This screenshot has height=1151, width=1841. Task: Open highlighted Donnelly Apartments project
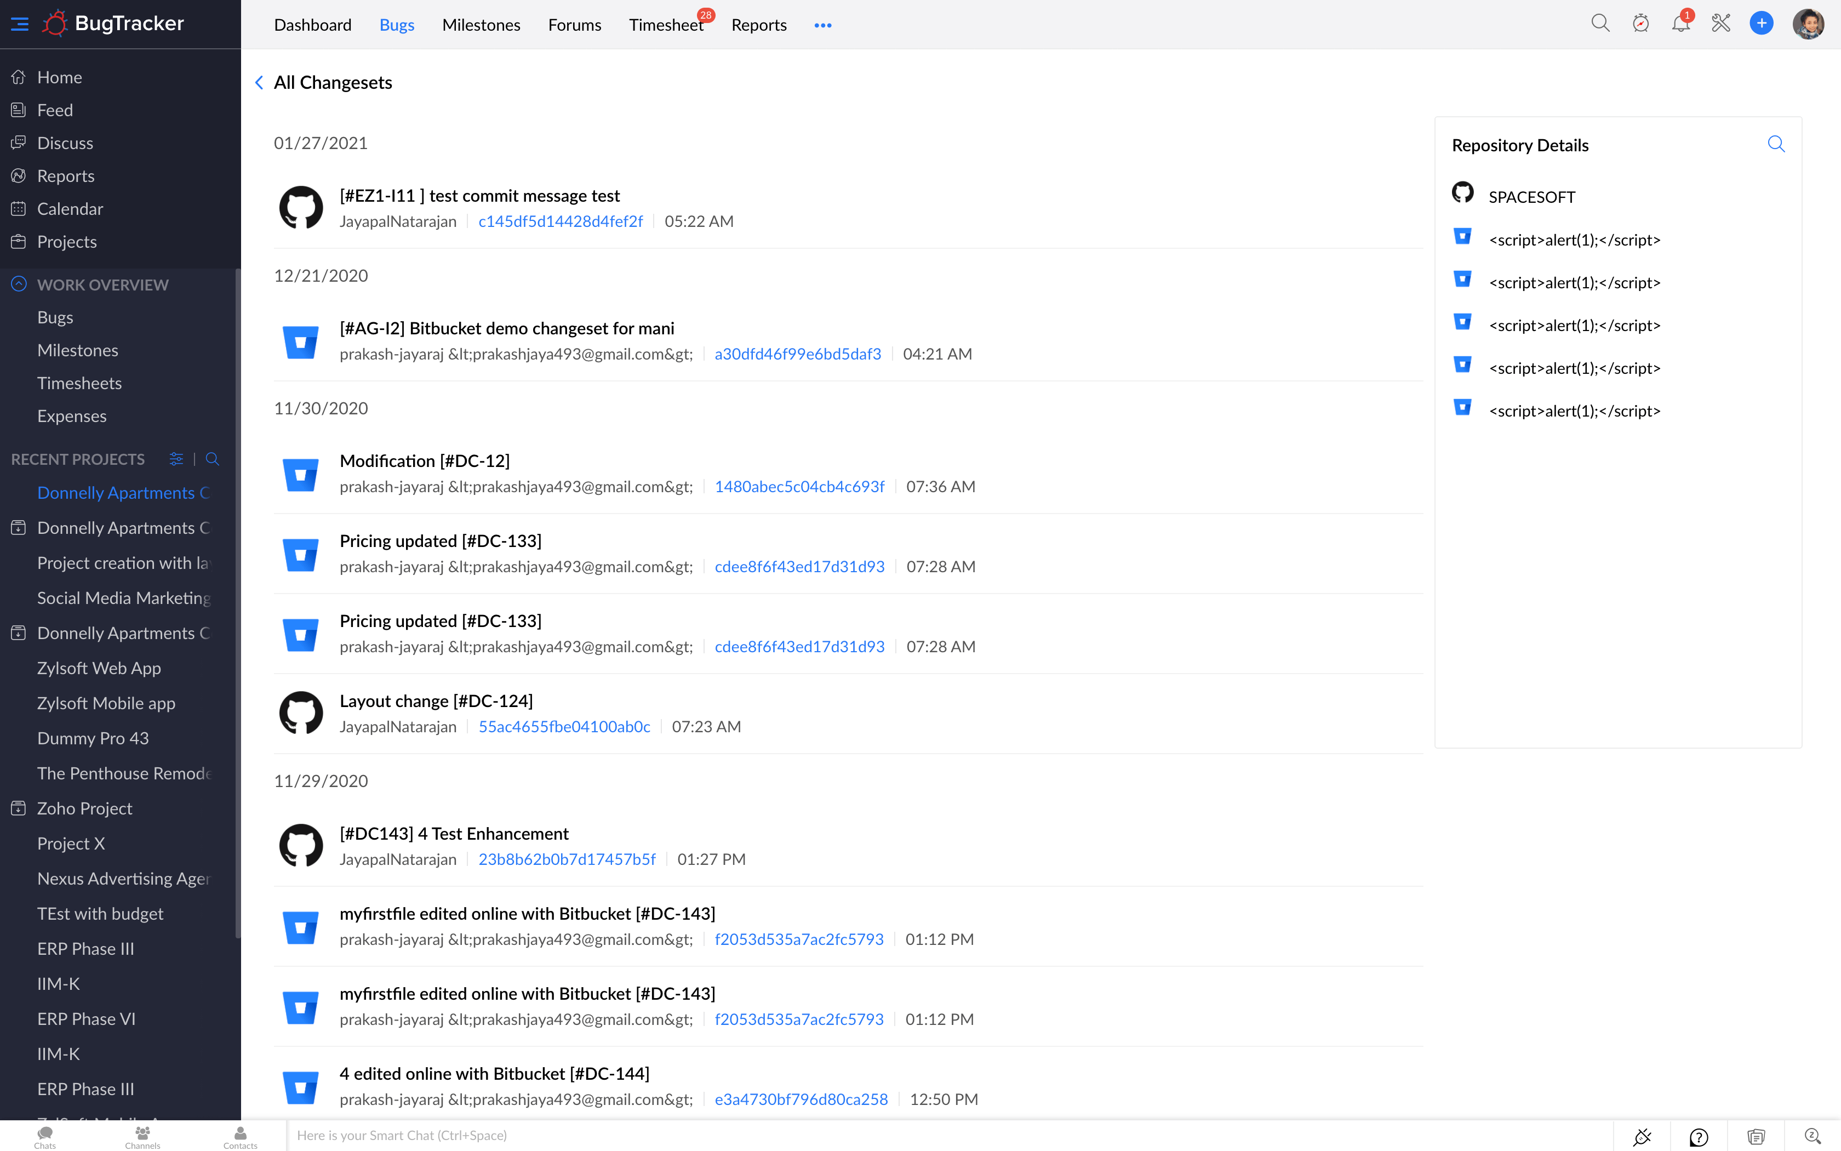pyautogui.click(x=123, y=493)
